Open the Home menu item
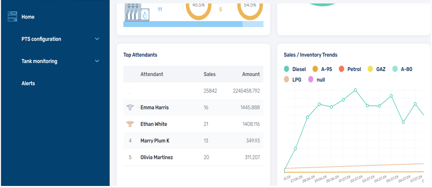432x188 pixels. point(28,17)
